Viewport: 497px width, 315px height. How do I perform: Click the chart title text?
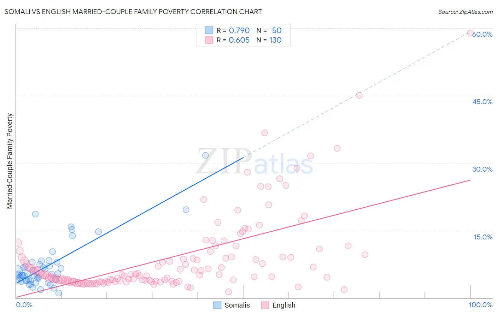pyautogui.click(x=133, y=12)
